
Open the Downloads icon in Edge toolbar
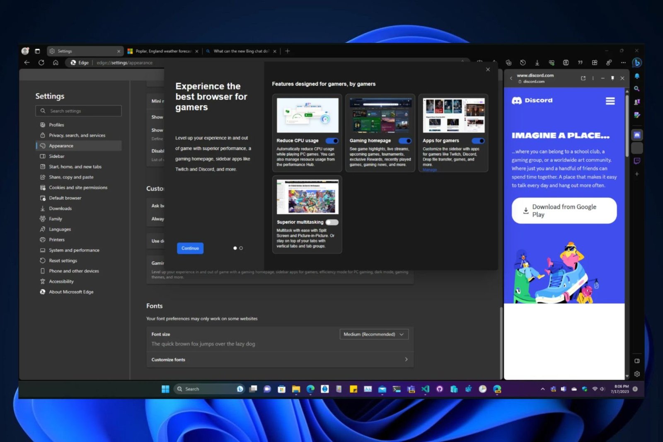pyautogui.click(x=537, y=63)
